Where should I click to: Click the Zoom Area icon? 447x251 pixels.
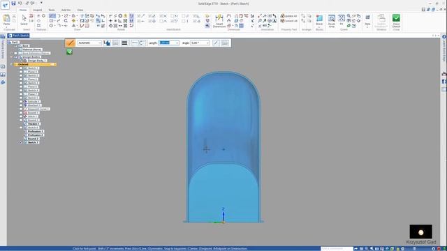pos(331,21)
